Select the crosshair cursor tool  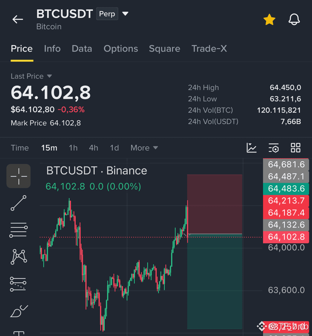pyautogui.click(x=19, y=176)
